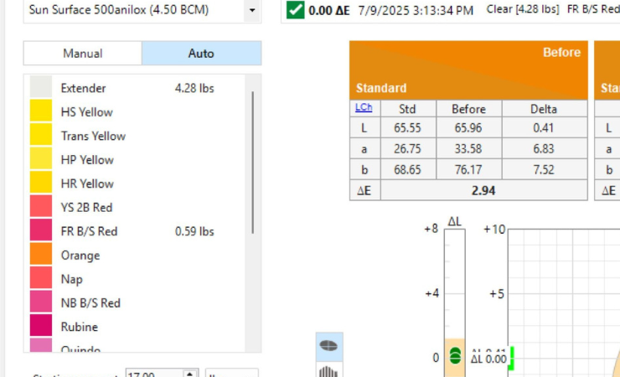
Task: Pick the Rubine colorant swatch
Action: point(41,327)
